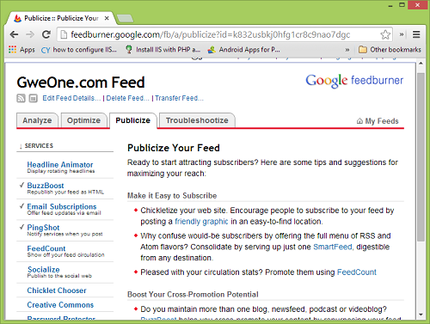The height and width of the screenshot is (324, 430).
Task: Click the 'Publicize Your Feed' heading
Action: point(174,148)
